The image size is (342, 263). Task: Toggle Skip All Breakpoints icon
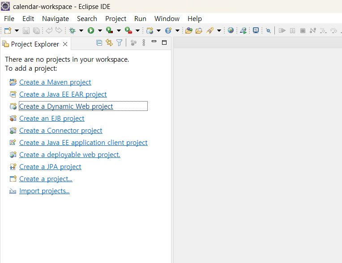(x=269, y=31)
